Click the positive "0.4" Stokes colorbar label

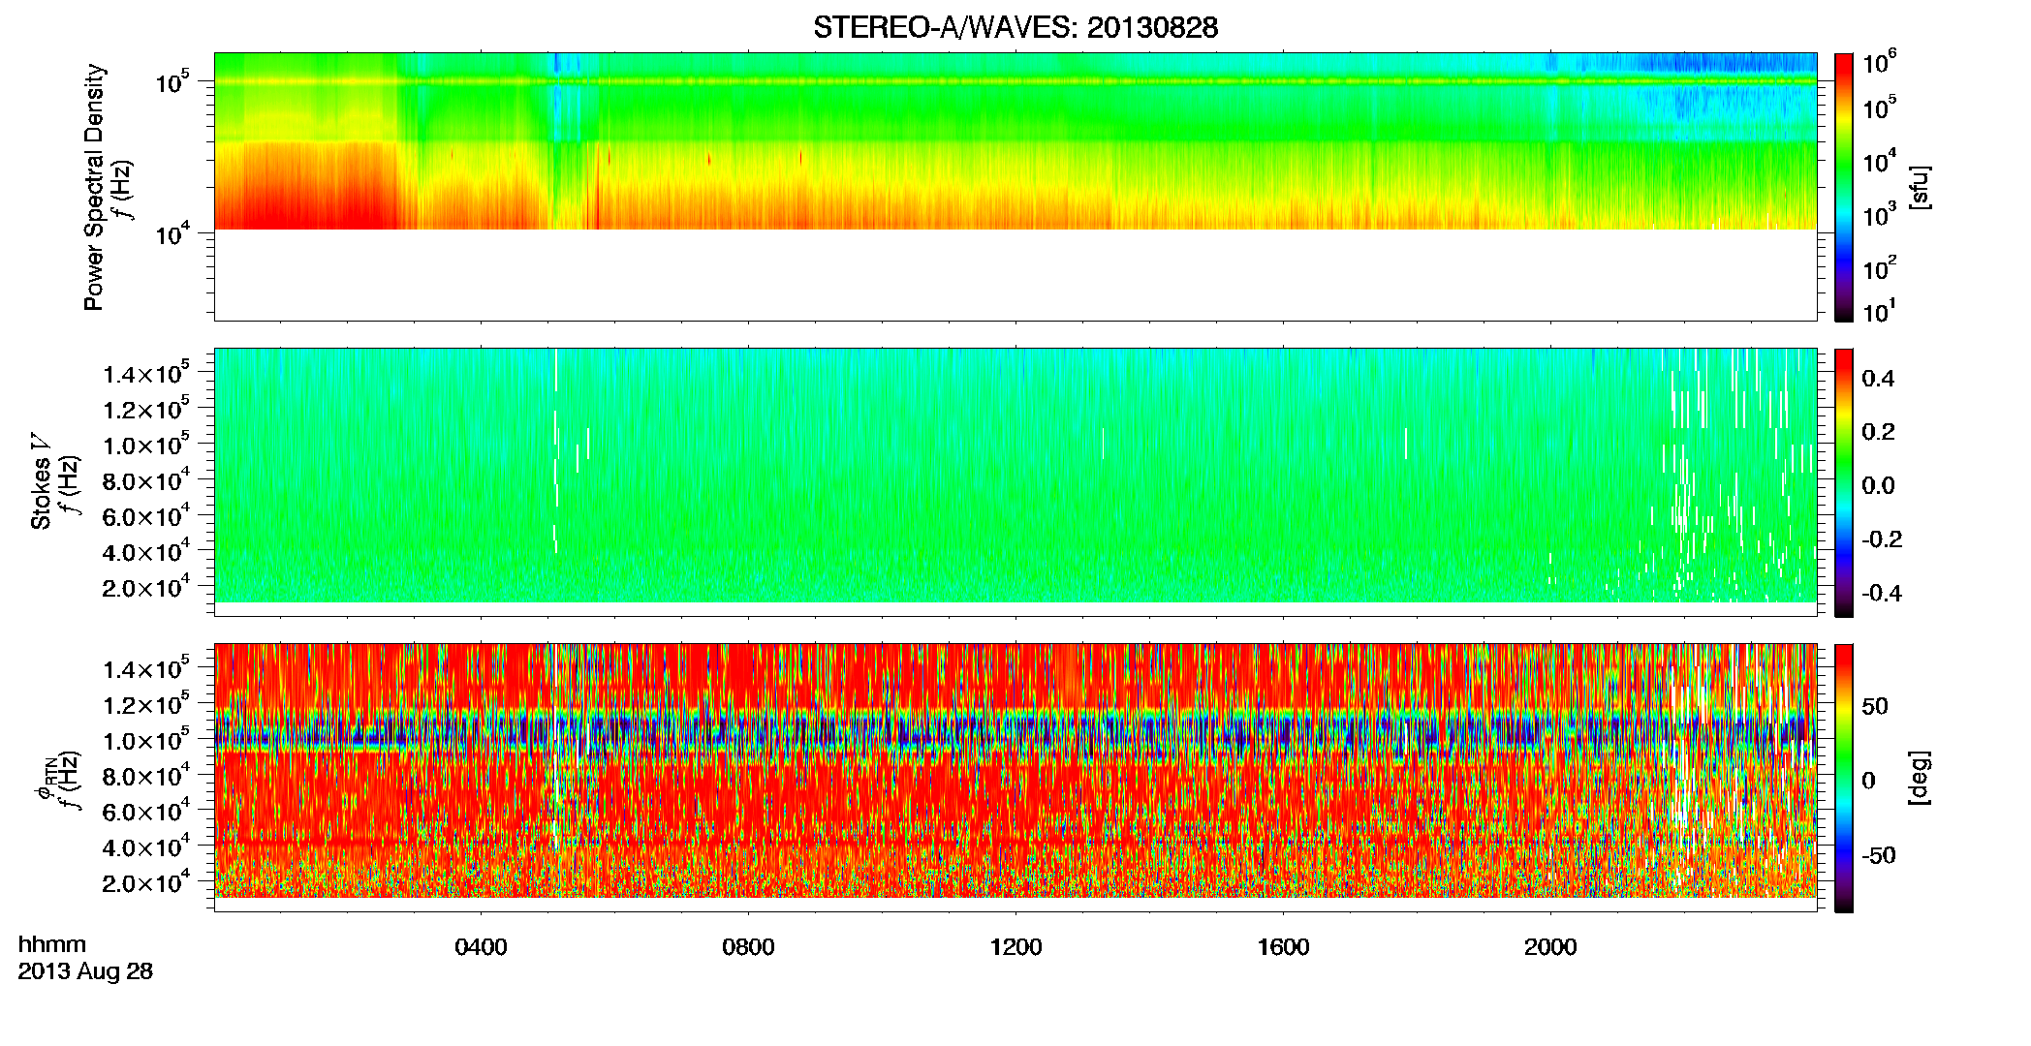(x=1879, y=379)
